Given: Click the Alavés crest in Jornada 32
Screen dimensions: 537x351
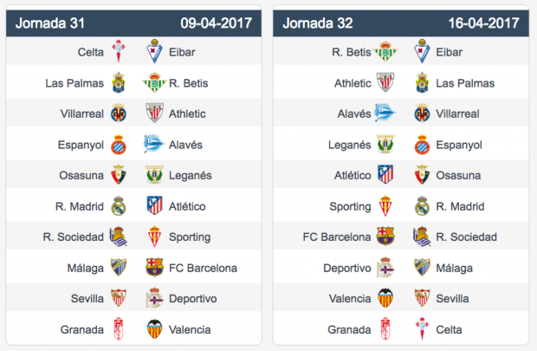Looking at the screenshot, I should (x=385, y=114).
